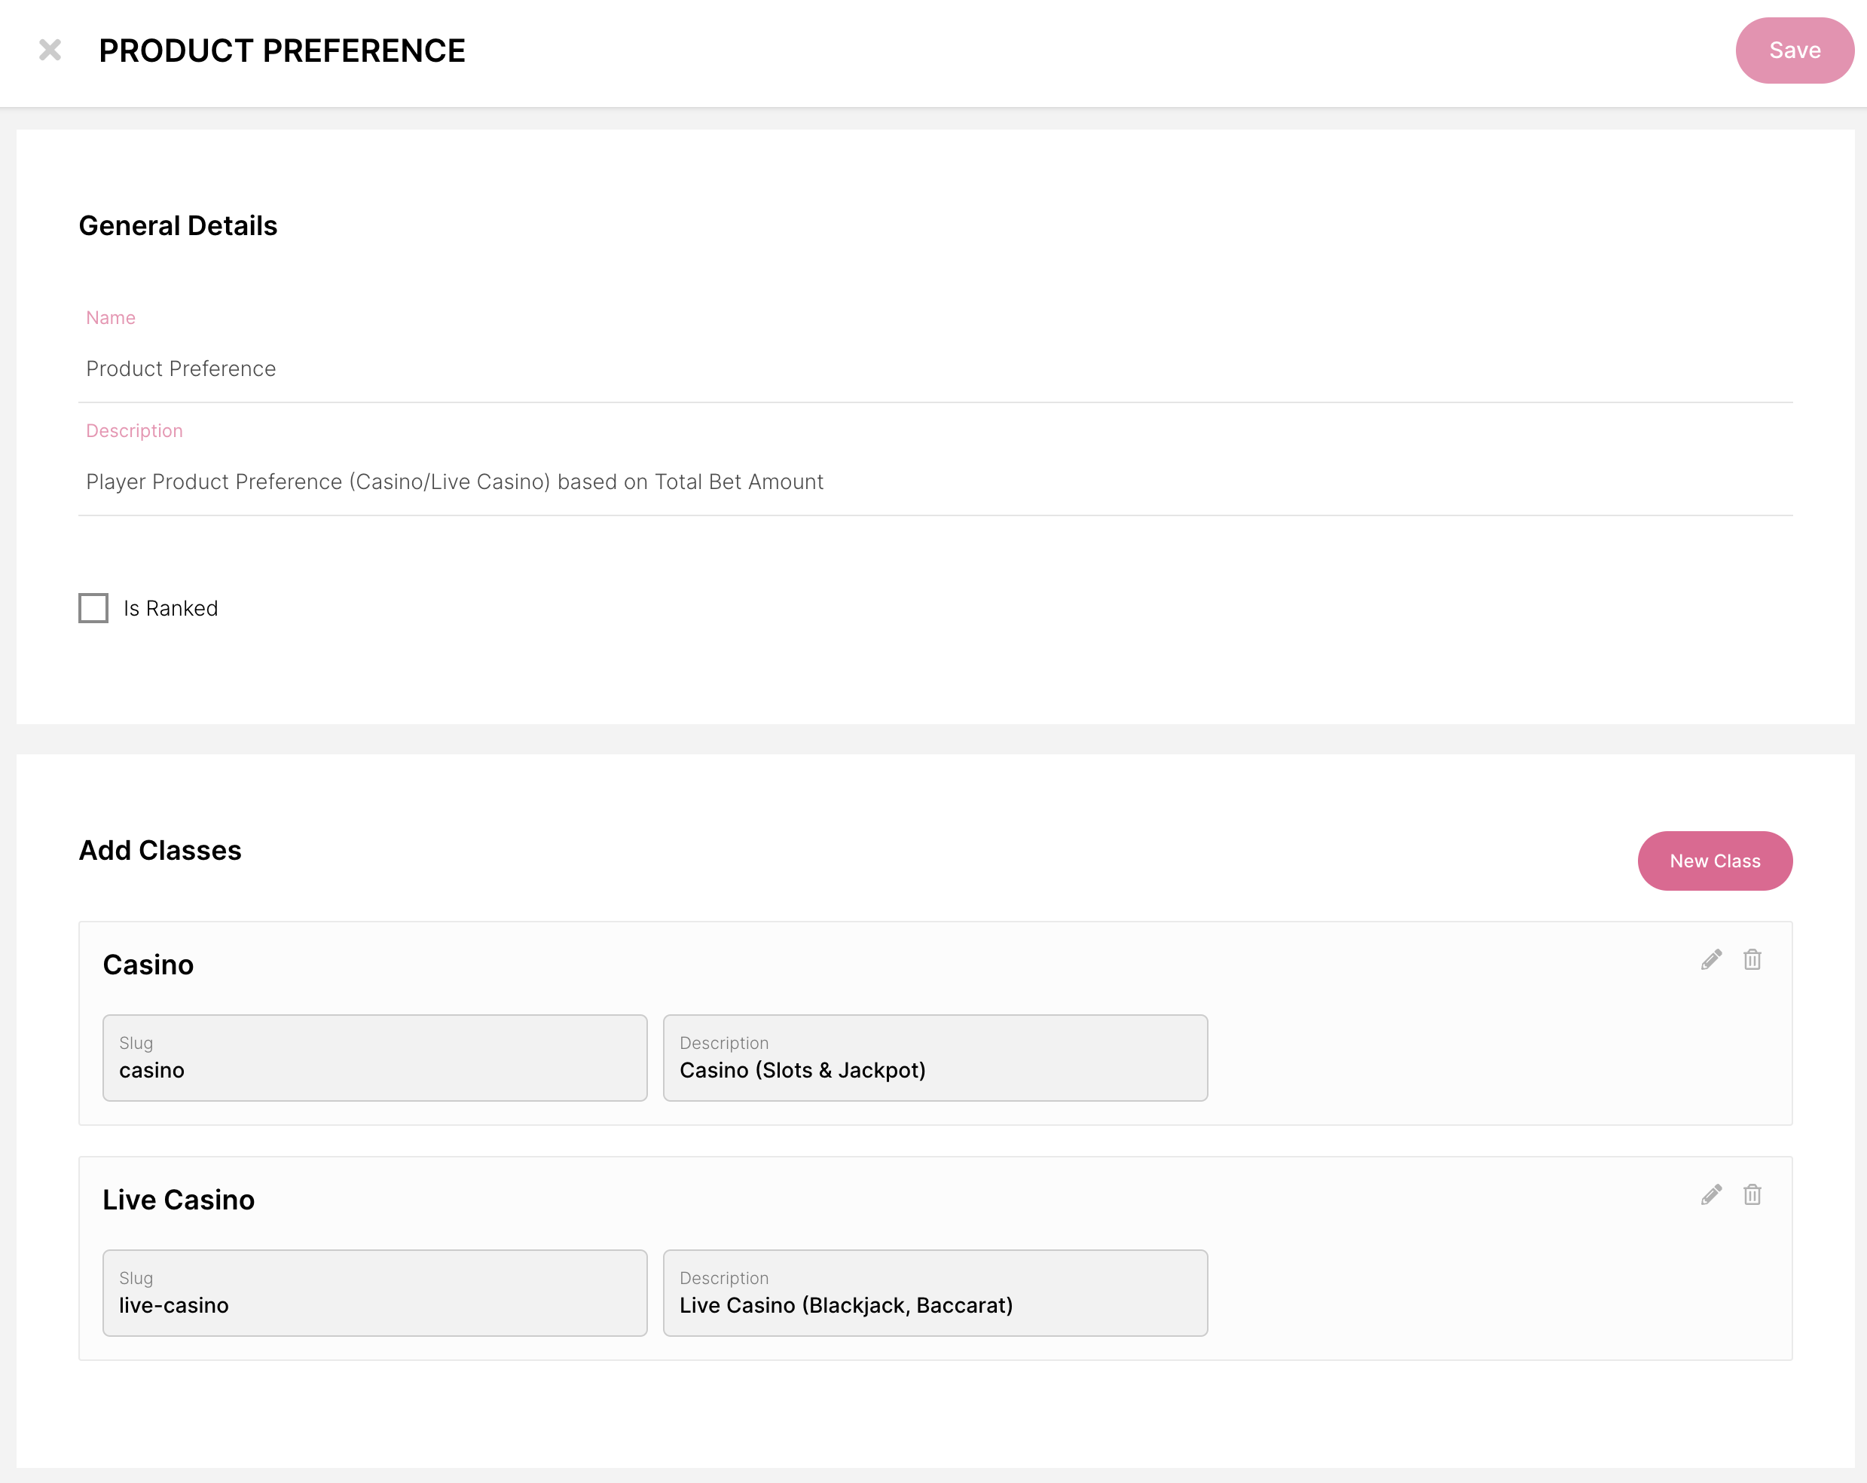Close the Product Preference editor

pyautogui.click(x=50, y=50)
